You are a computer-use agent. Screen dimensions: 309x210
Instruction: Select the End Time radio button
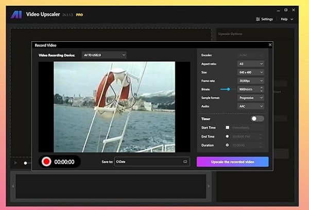click(x=227, y=136)
